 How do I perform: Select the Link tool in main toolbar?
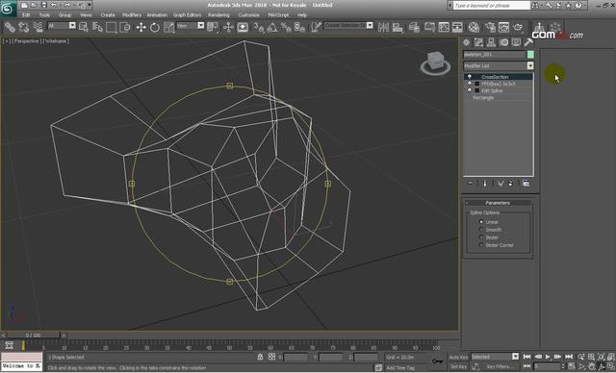[x=10, y=27]
